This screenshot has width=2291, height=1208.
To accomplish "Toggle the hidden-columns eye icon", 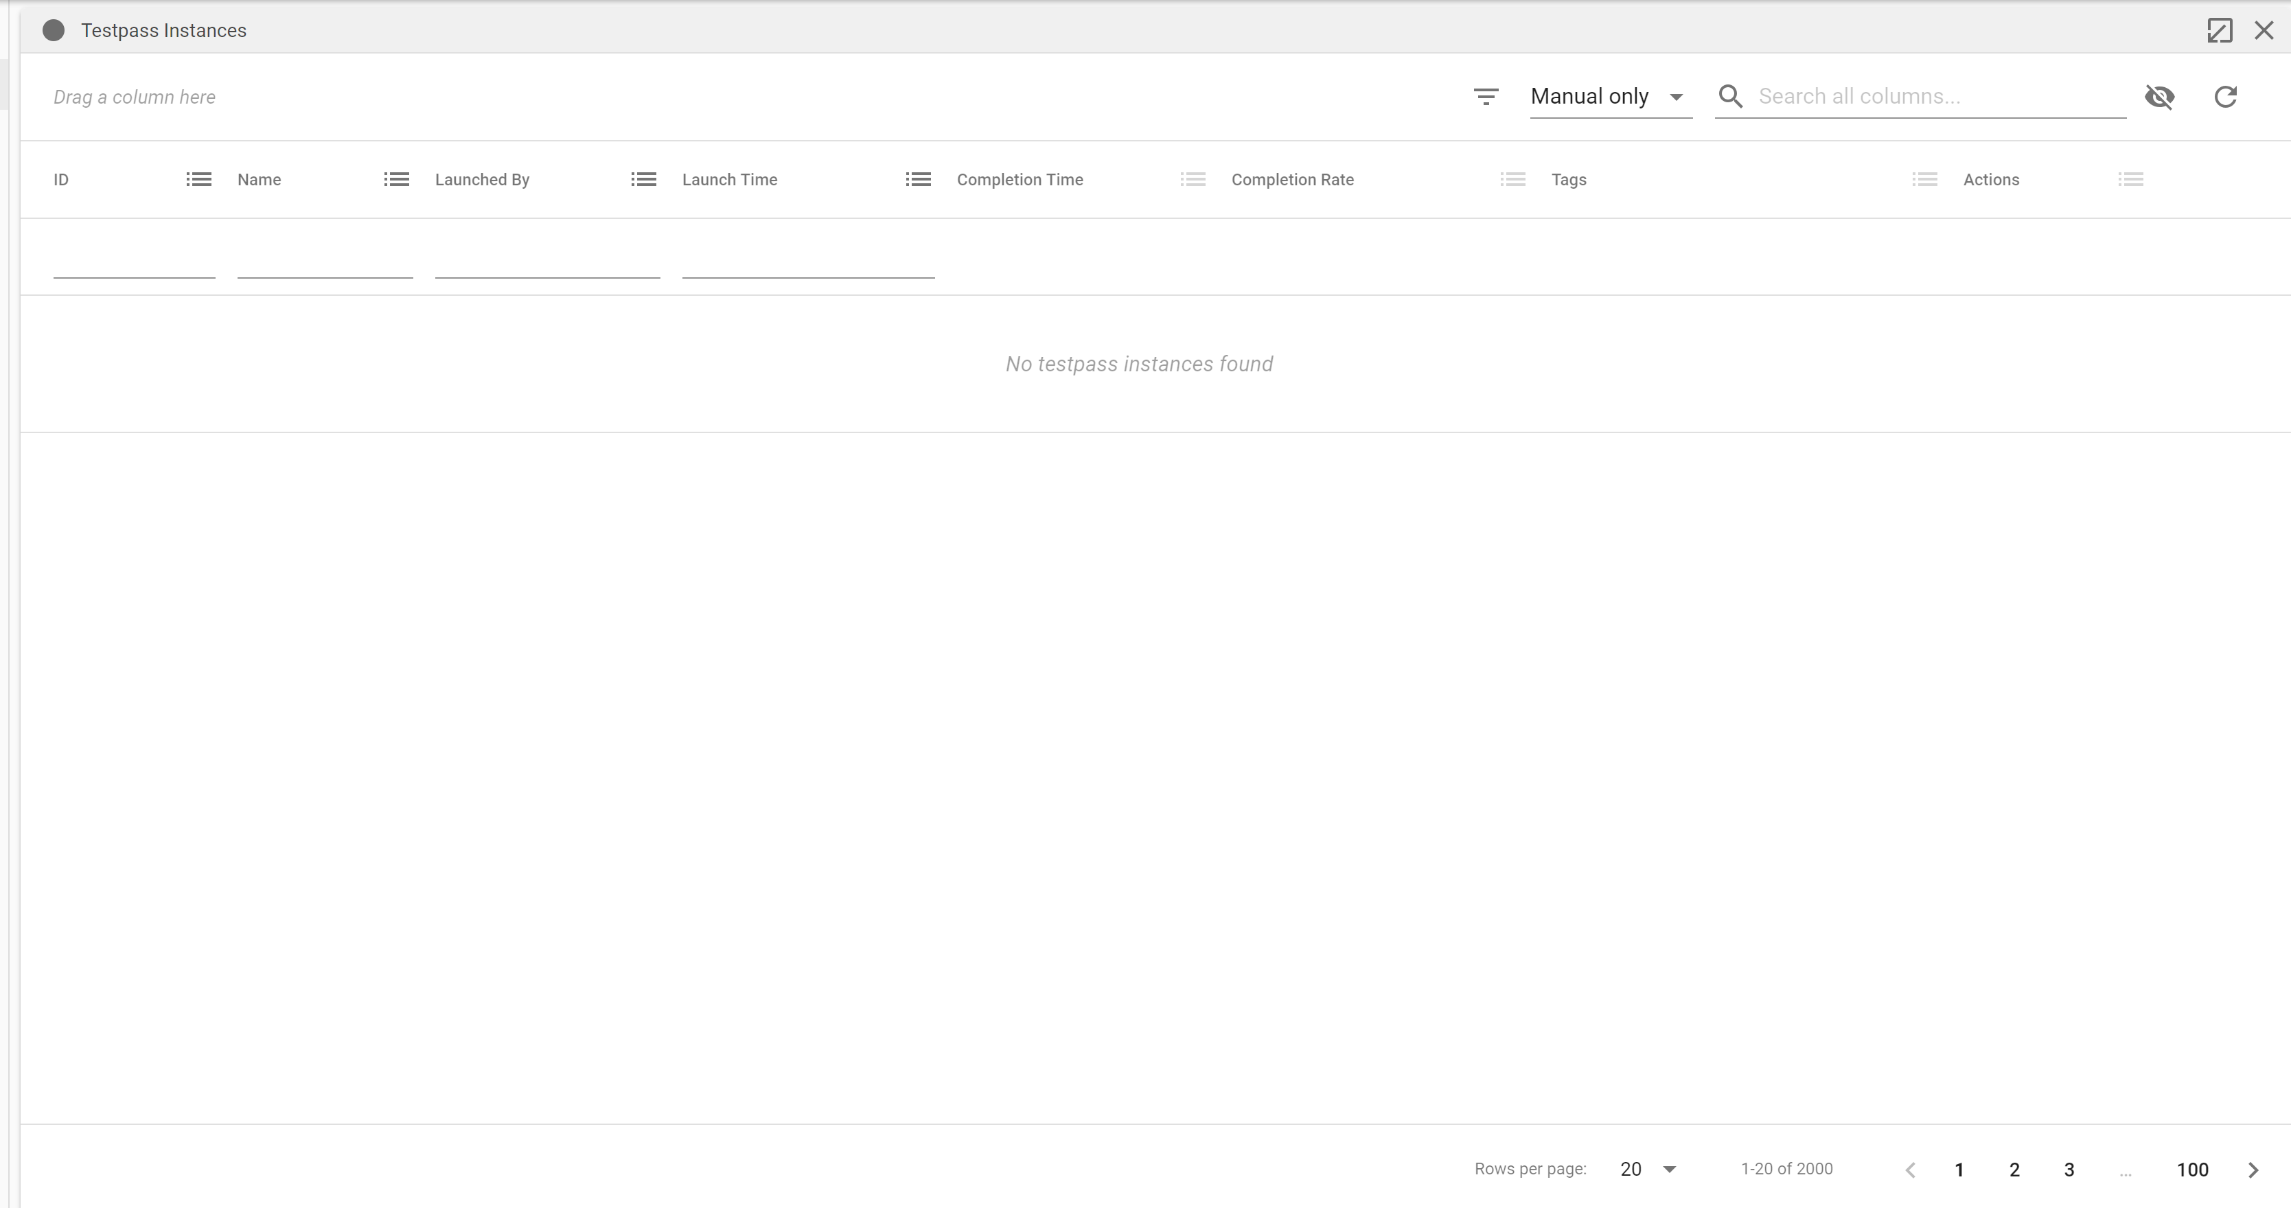I will click(x=2161, y=97).
